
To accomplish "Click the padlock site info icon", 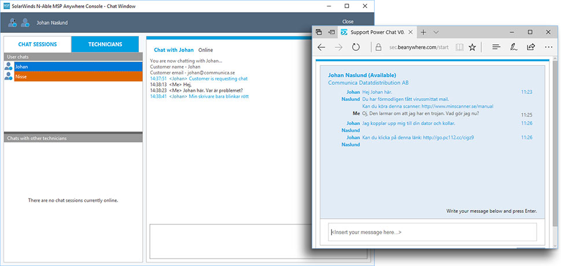I will (x=378, y=47).
